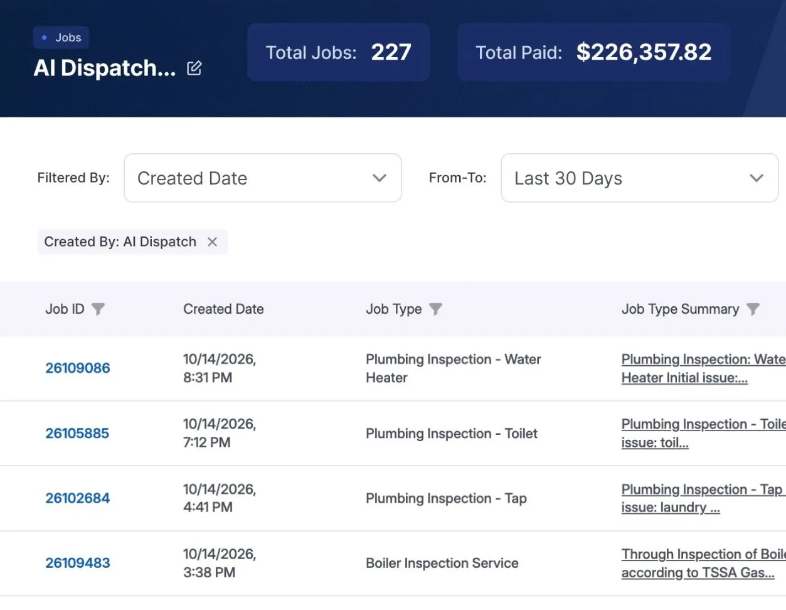The height and width of the screenshot is (610, 786).
Task: Click the Jobs breadcrumb tag
Action: coord(61,38)
